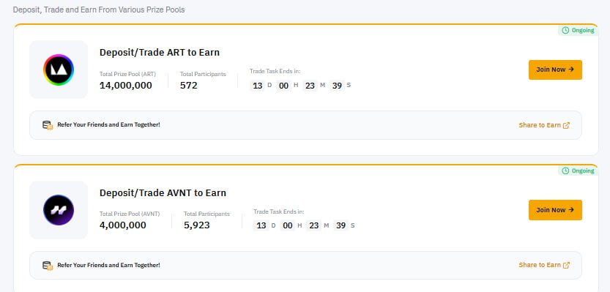The width and height of the screenshot is (610, 292).
Task: Click the ART prize pool amount 14,000,000
Action: click(x=126, y=86)
